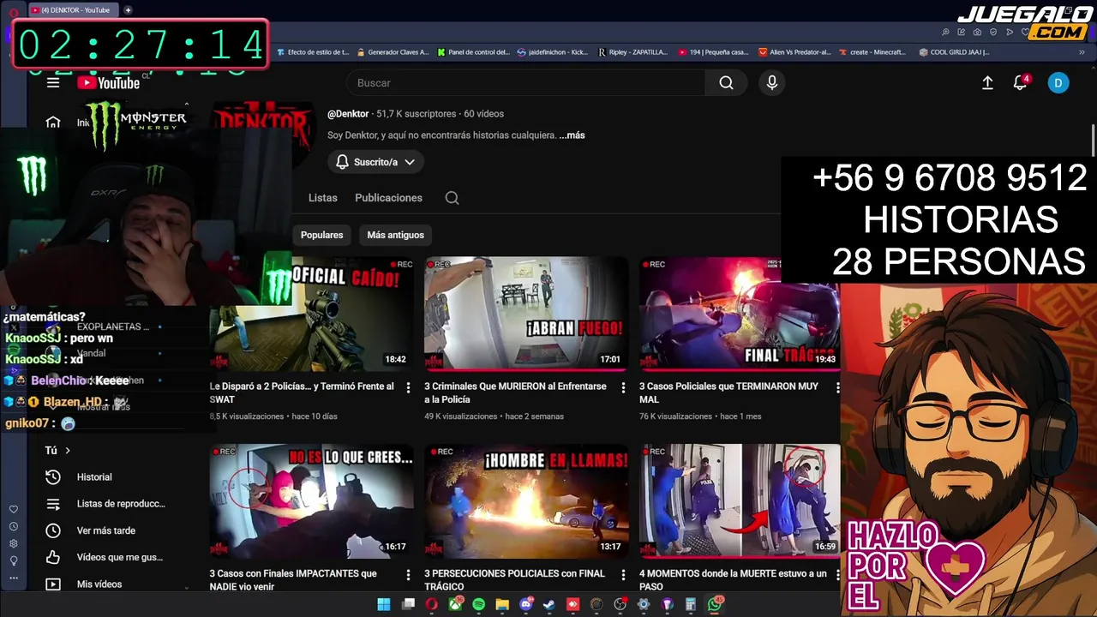Focus the Buscar search field
Image resolution: width=1097 pixels, height=617 pixels.
(525, 82)
